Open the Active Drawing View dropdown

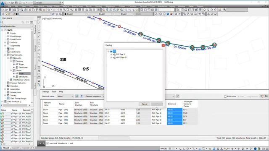tap(17, 26)
